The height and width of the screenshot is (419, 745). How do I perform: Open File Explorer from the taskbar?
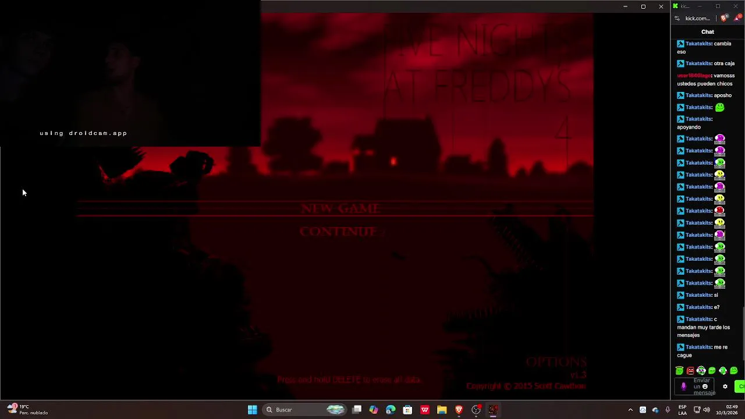(x=442, y=410)
